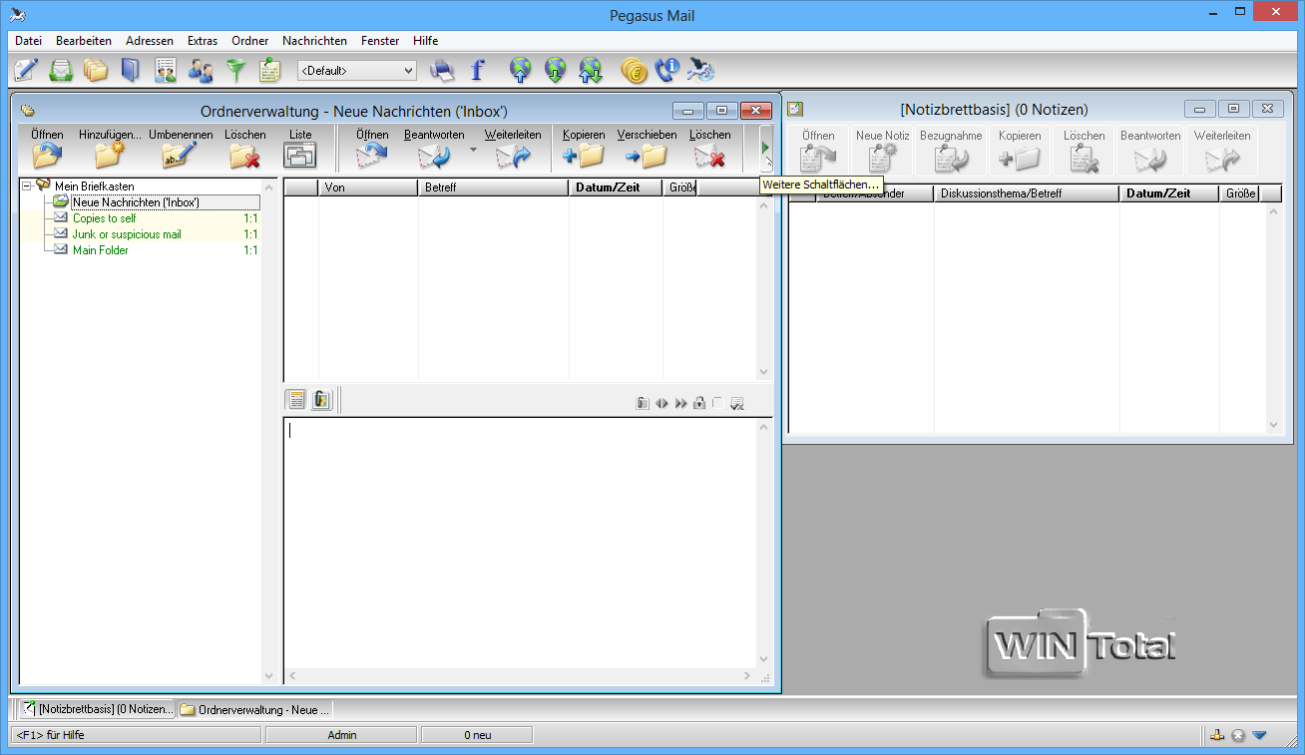Click the Liste button in Ordnerverwaltung
Screen dimensions: 1305x755
click(x=300, y=148)
